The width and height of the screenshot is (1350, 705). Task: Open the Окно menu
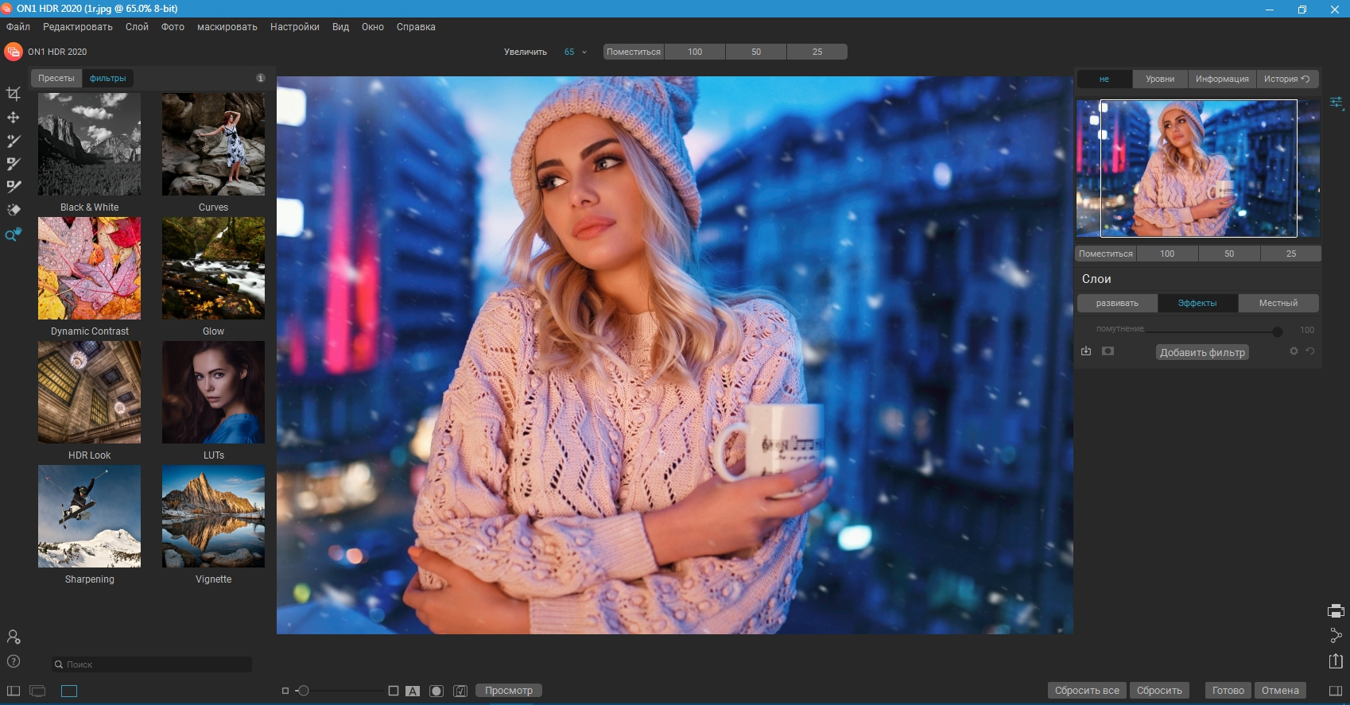(x=373, y=27)
